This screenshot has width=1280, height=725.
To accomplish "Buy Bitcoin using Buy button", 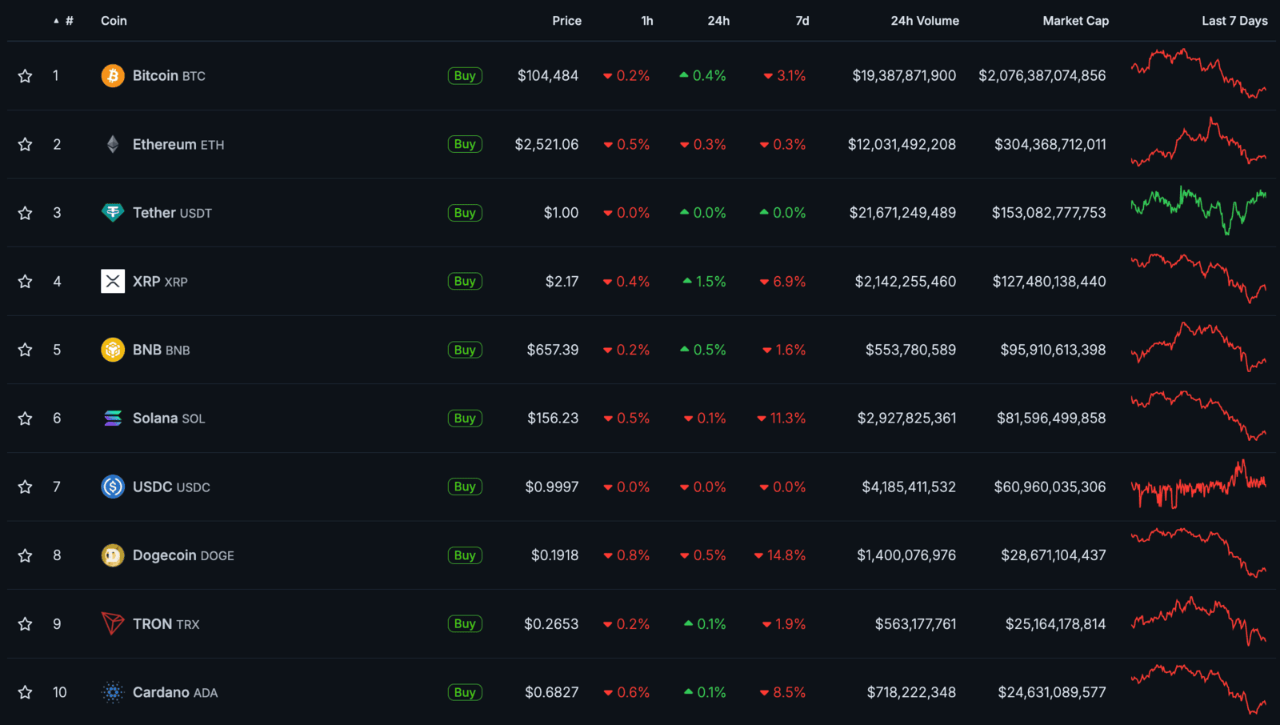I will 465,76.
